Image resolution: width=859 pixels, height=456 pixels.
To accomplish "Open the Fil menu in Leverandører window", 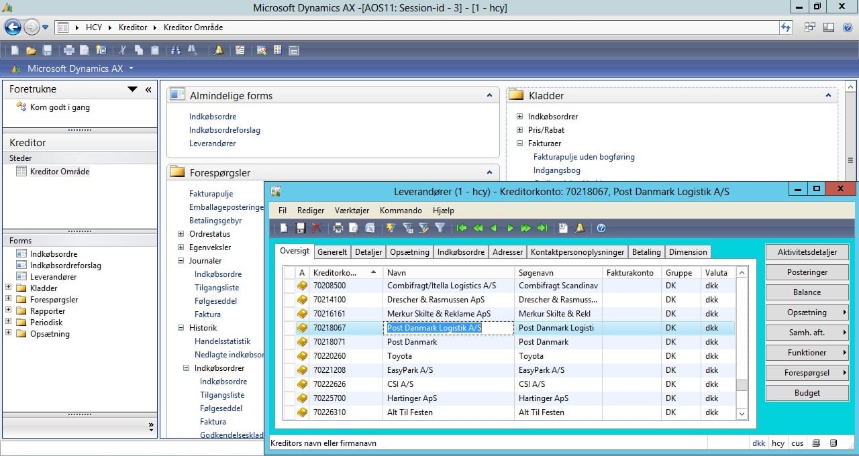I will (283, 210).
